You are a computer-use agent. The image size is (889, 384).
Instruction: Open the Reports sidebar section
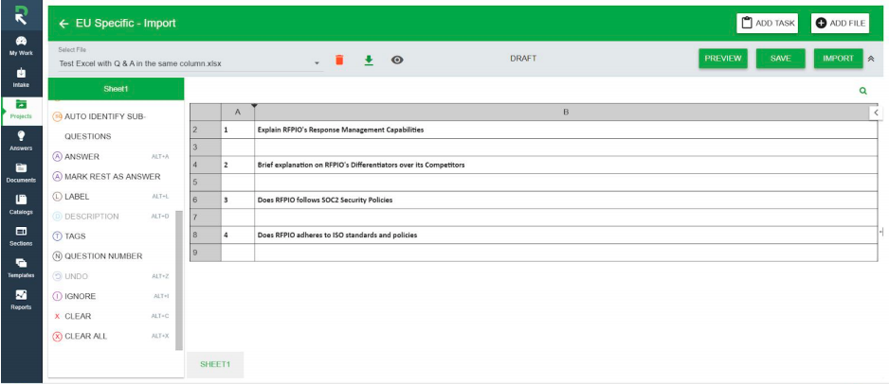pos(21,300)
